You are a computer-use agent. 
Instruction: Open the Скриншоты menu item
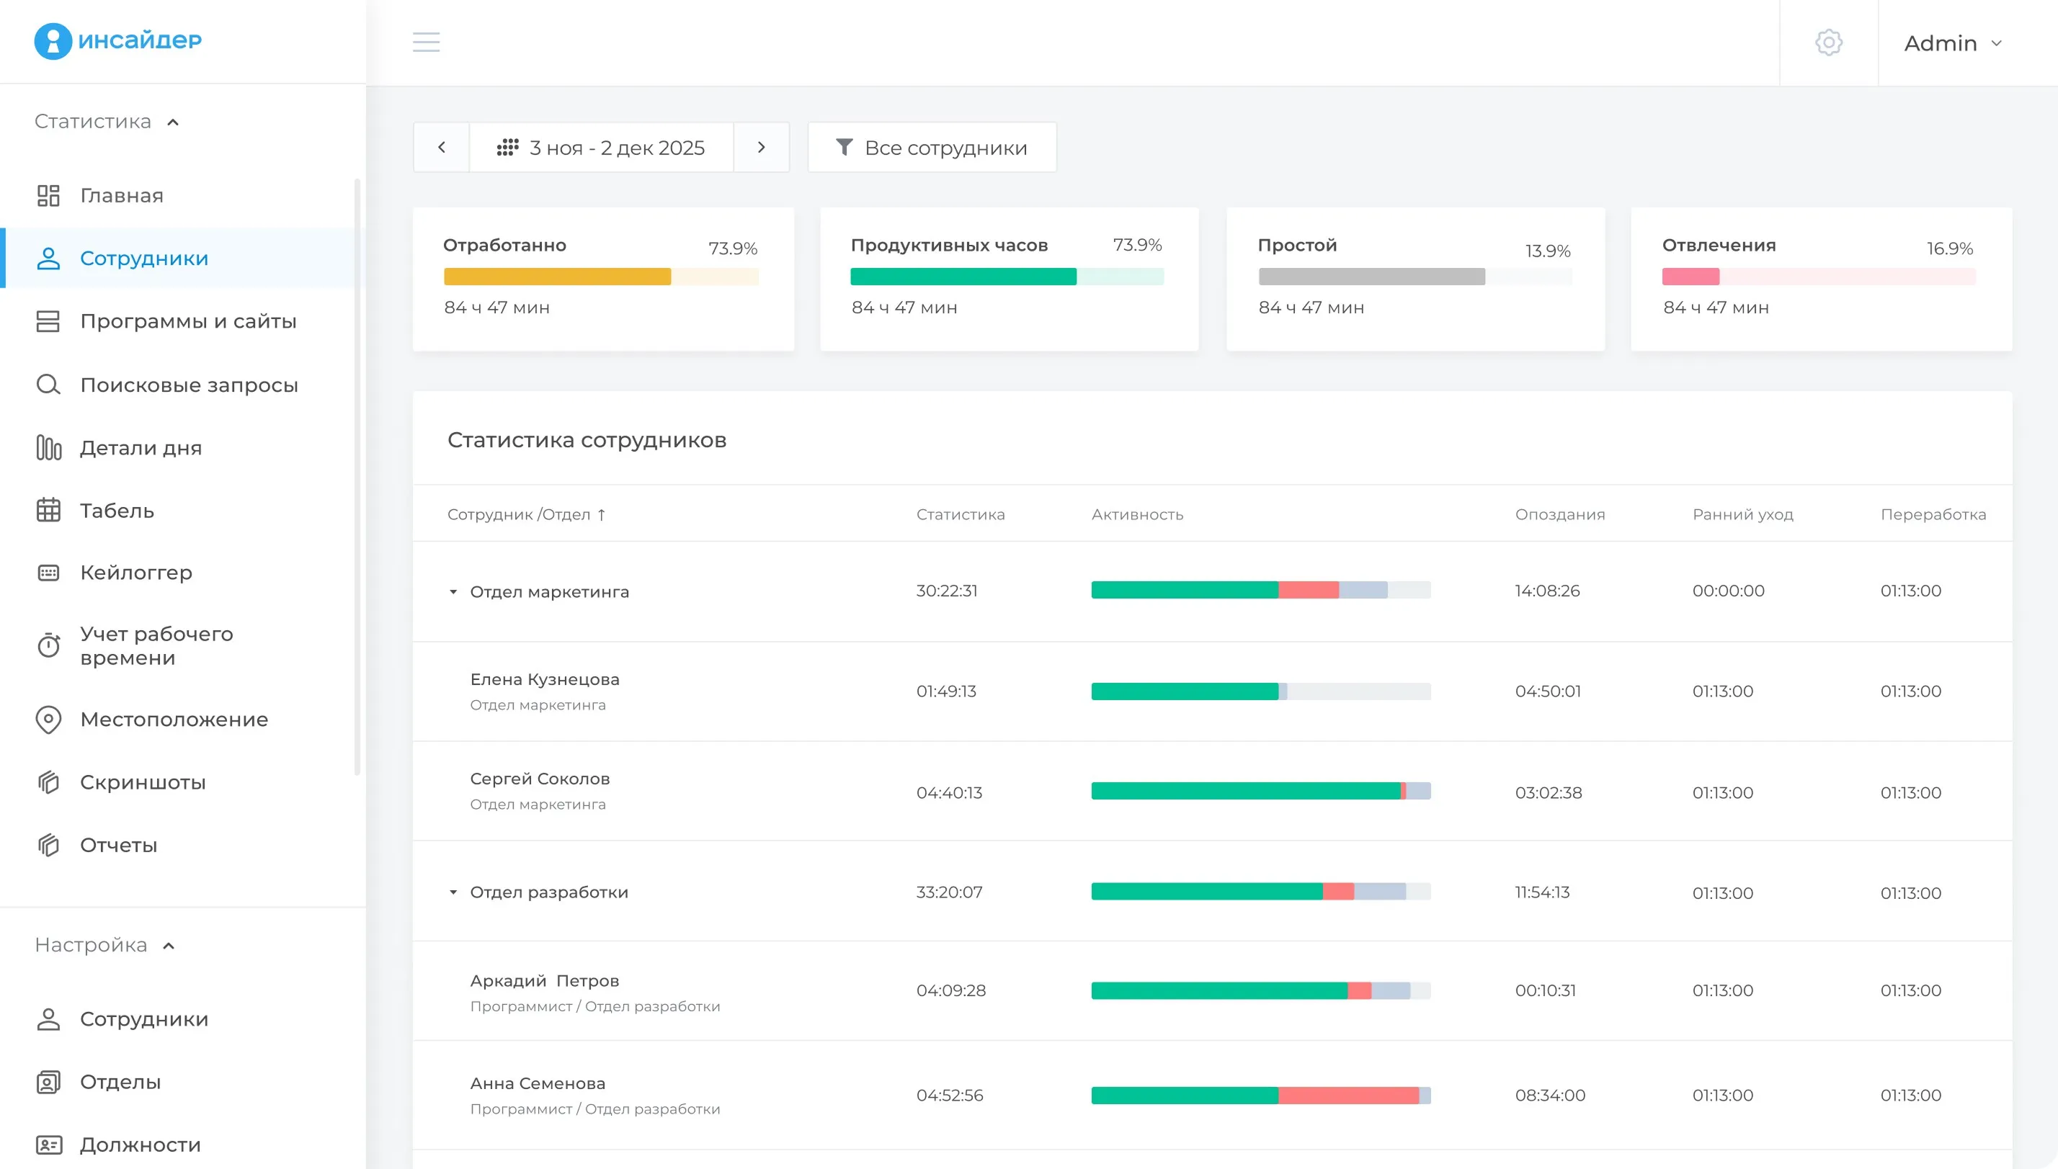tap(143, 782)
